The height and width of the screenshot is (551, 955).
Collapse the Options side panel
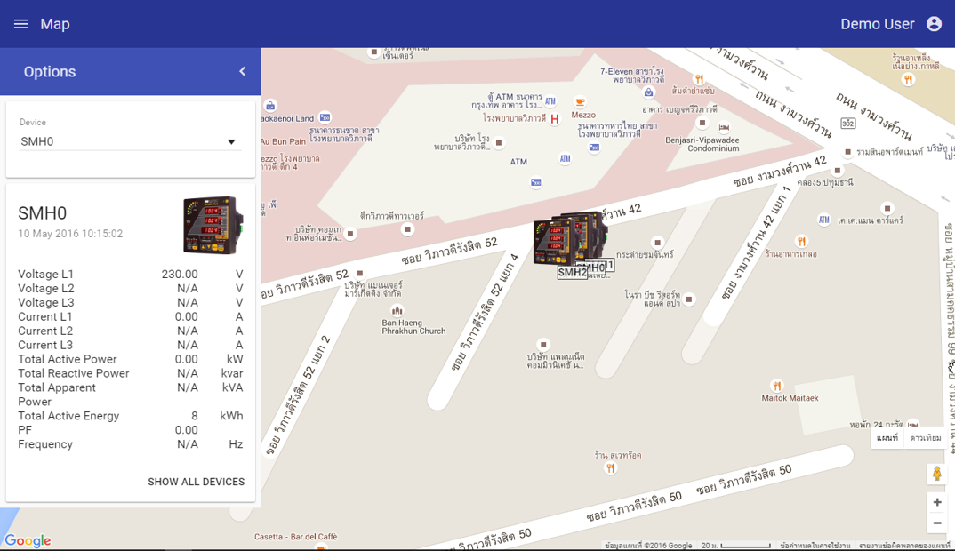(x=242, y=71)
